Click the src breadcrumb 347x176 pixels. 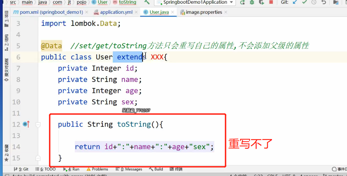coord(12,2)
